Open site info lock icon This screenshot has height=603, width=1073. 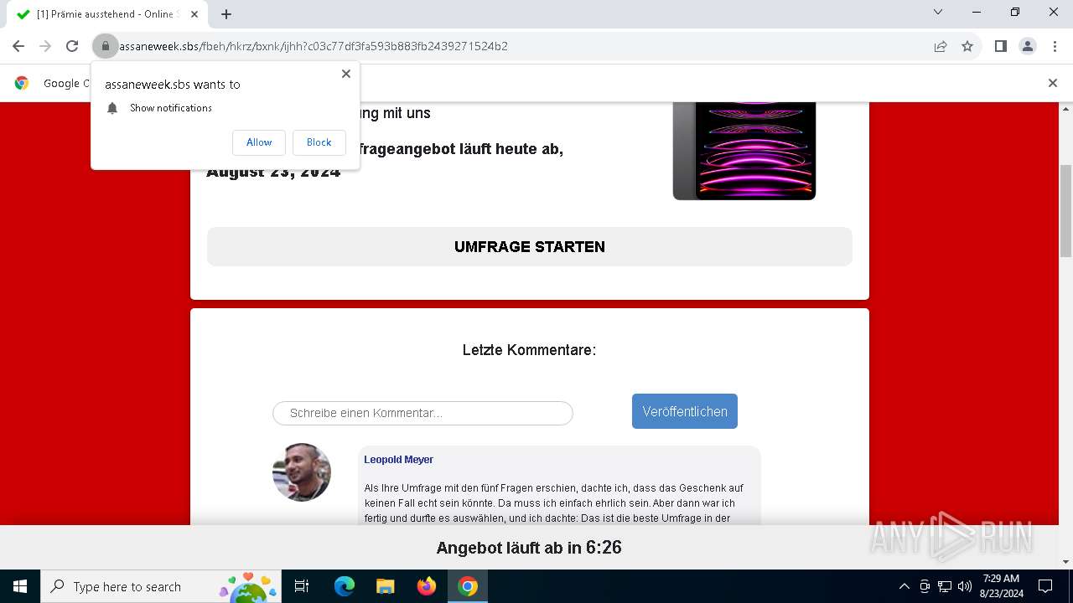coord(105,46)
